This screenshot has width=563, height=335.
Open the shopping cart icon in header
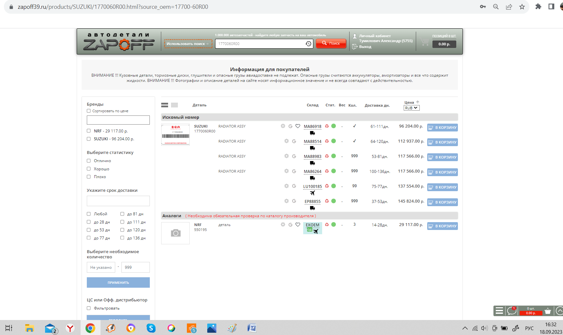click(425, 42)
